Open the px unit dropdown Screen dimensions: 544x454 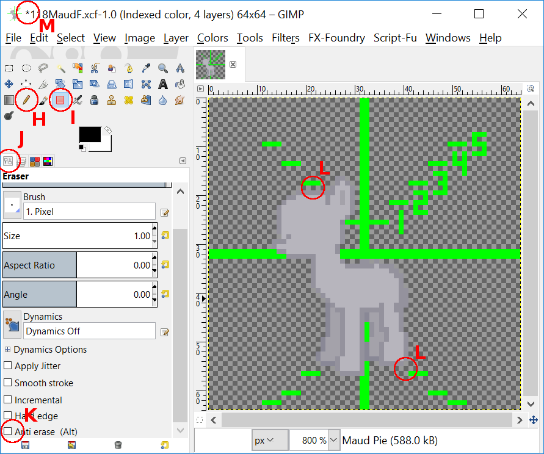coord(270,440)
